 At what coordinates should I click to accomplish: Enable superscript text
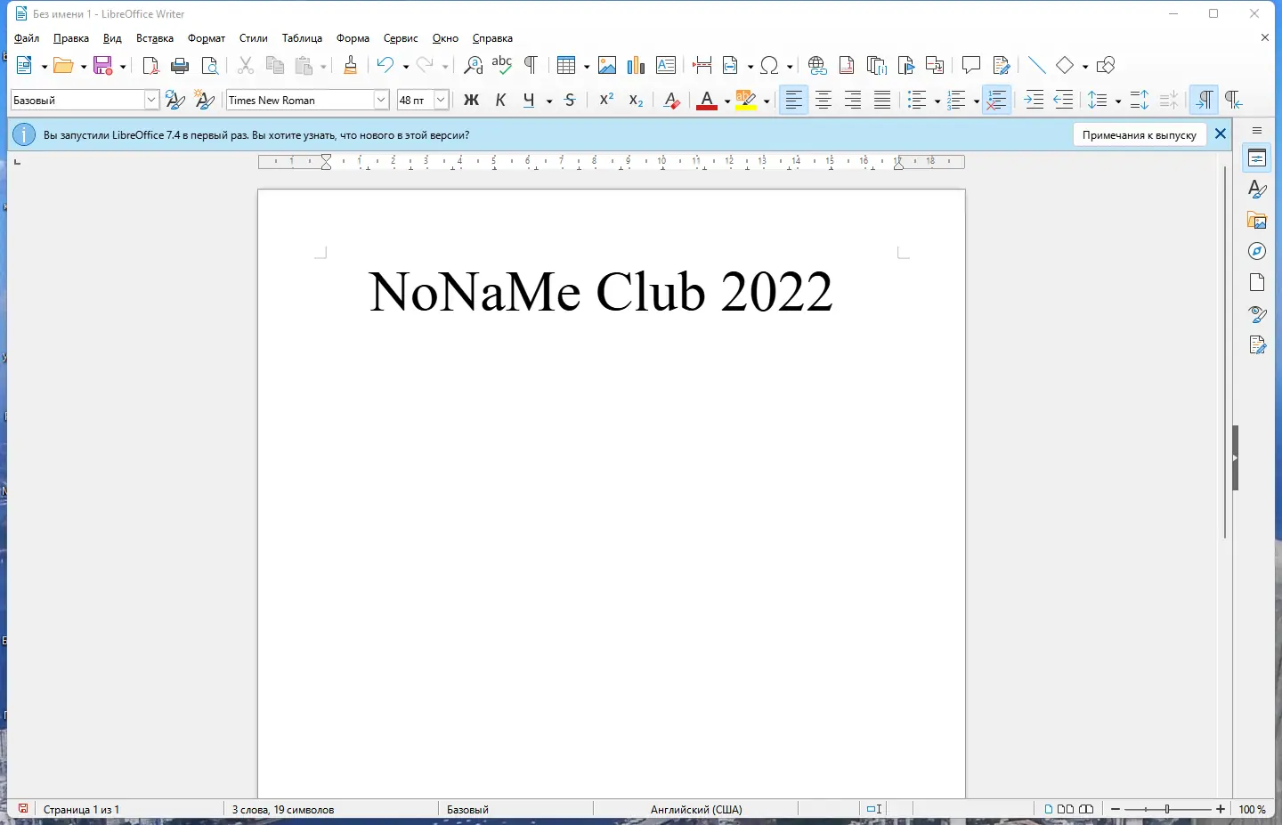coord(606,100)
